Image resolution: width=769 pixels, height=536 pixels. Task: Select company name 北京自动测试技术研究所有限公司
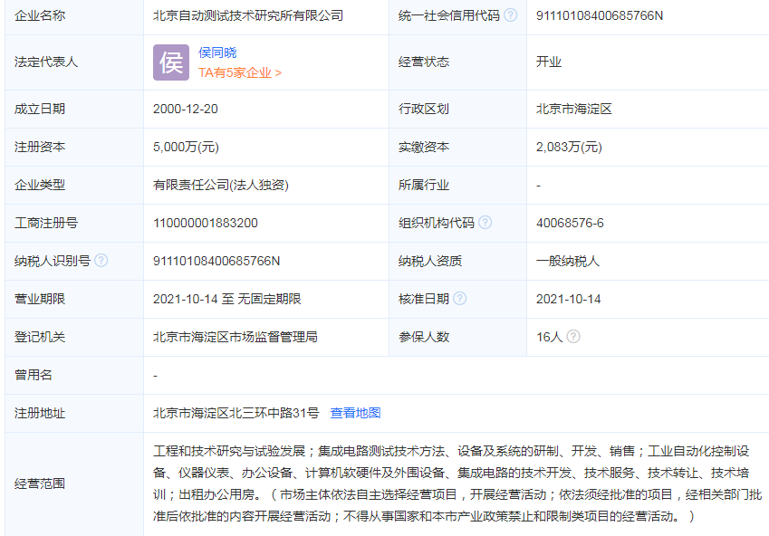coord(248,15)
